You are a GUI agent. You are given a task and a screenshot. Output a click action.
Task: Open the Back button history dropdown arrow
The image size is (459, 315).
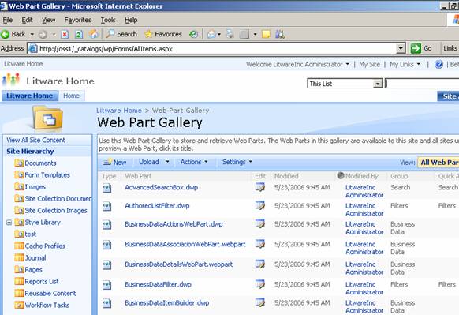click(32, 34)
